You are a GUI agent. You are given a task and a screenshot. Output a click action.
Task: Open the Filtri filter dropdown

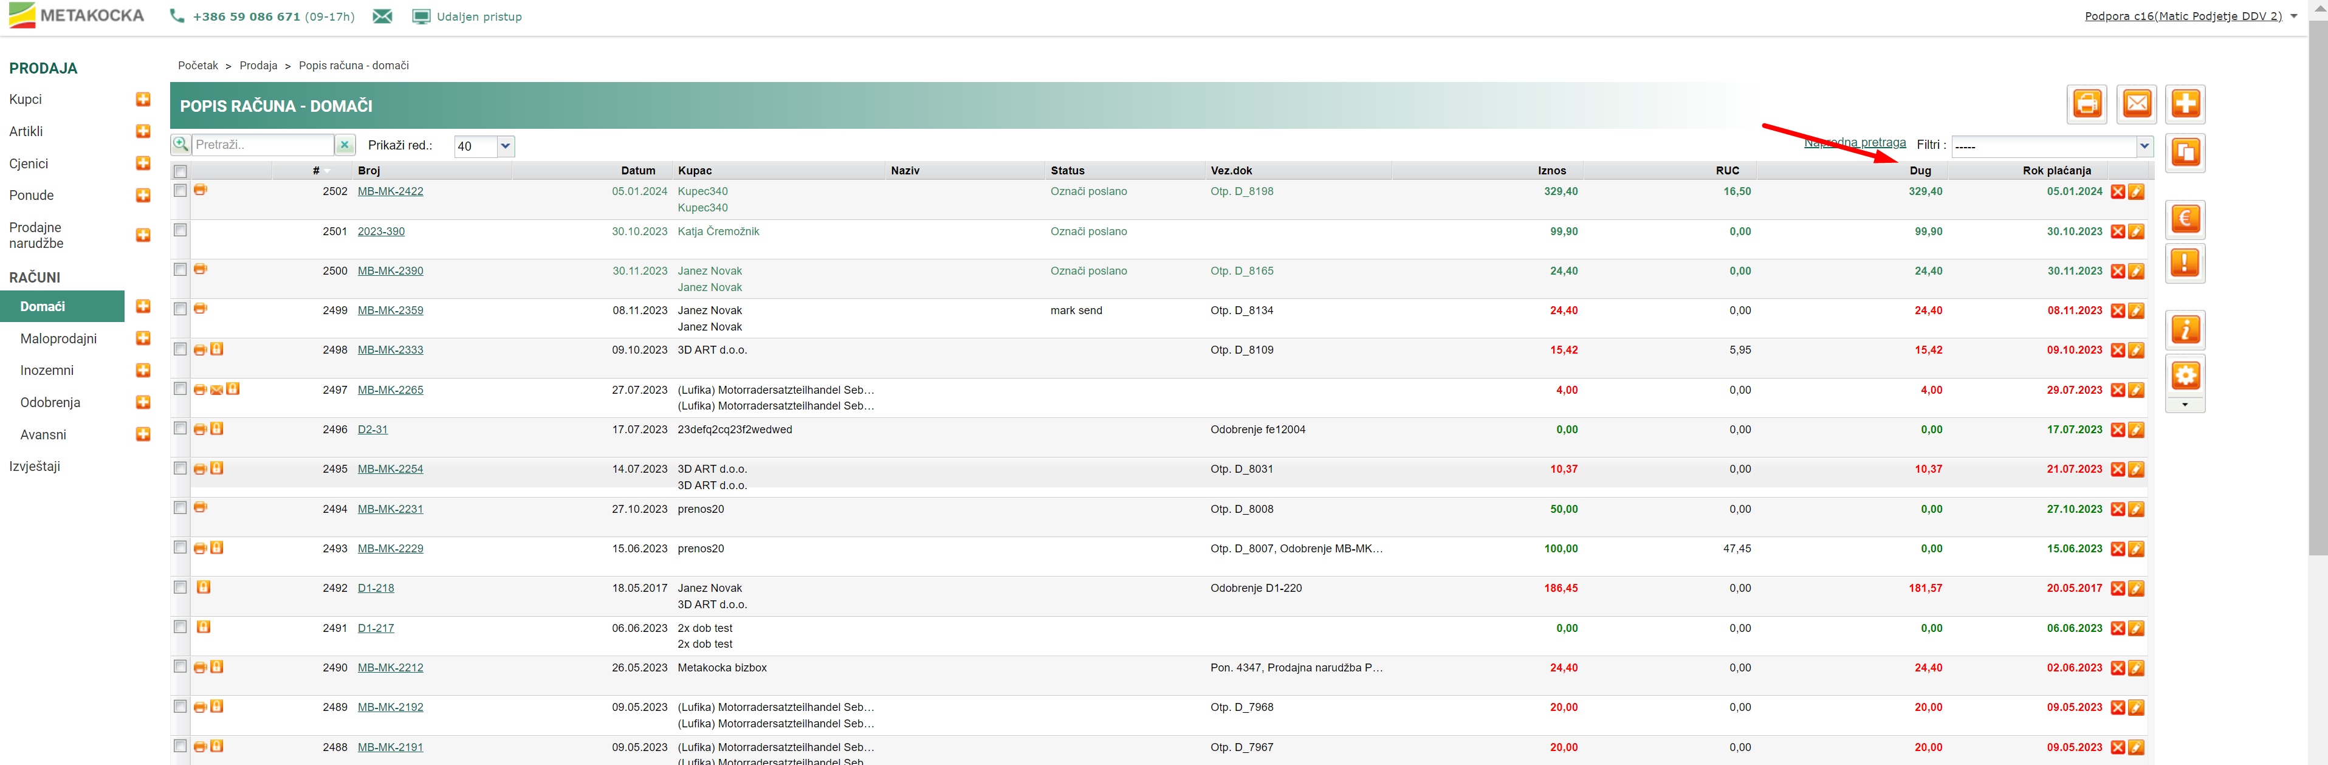2052,146
